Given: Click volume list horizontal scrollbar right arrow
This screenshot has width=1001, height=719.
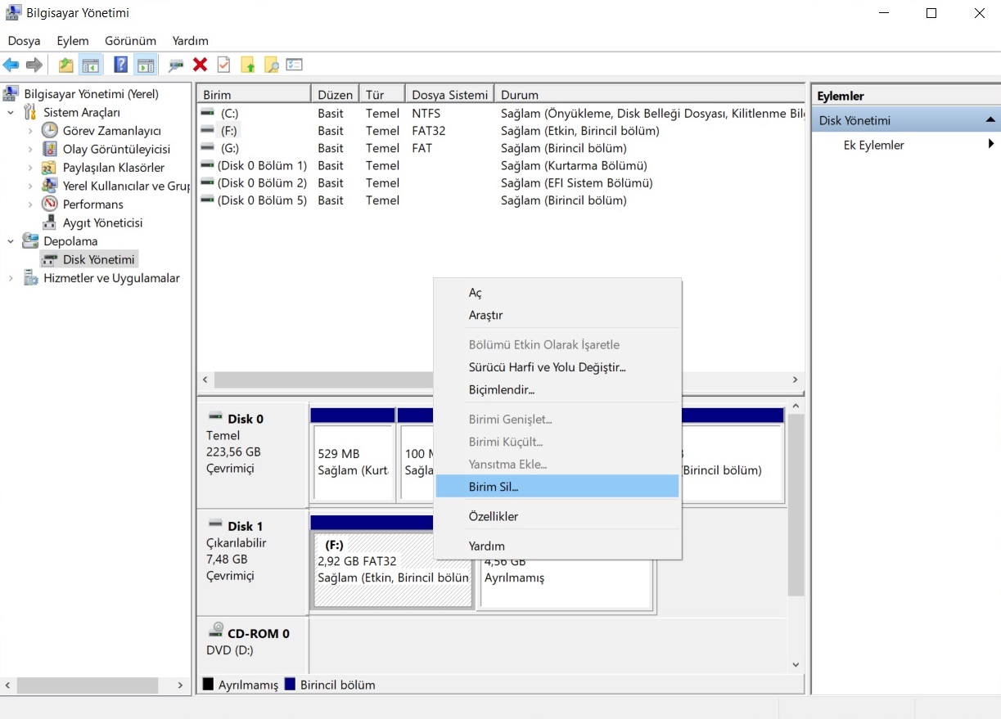Looking at the screenshot, I should click(795, 380).
